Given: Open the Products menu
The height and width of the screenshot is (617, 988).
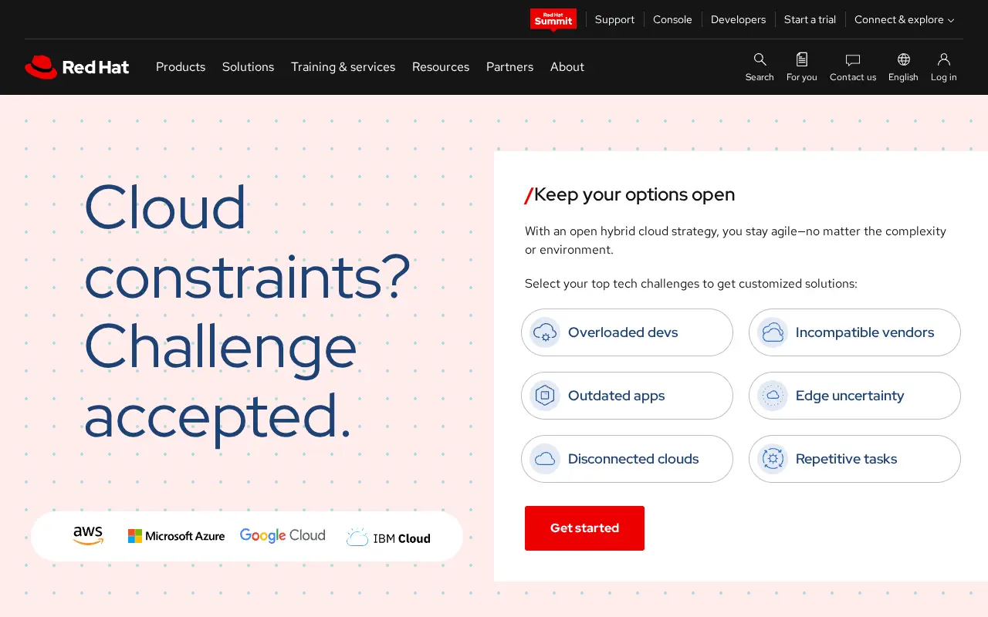Looking at the screenshot, I should click(181, 67).
